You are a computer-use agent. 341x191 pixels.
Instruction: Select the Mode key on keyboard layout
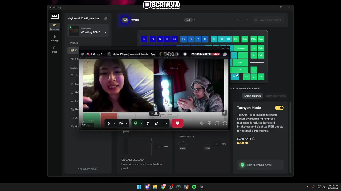click(x=245, y=39)
